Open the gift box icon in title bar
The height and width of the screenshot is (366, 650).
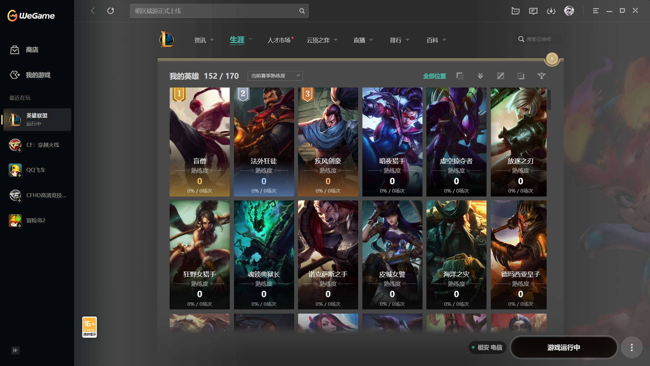tap(515, 11)
